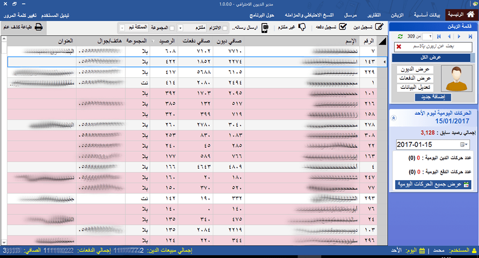The height and width of the screenshot is (258, 479).
Task: Click the تسجيل دين pencil icon
Action: point(379,27)
